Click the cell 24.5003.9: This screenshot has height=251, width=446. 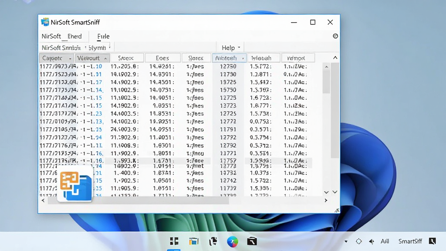(x=124, y=129)
